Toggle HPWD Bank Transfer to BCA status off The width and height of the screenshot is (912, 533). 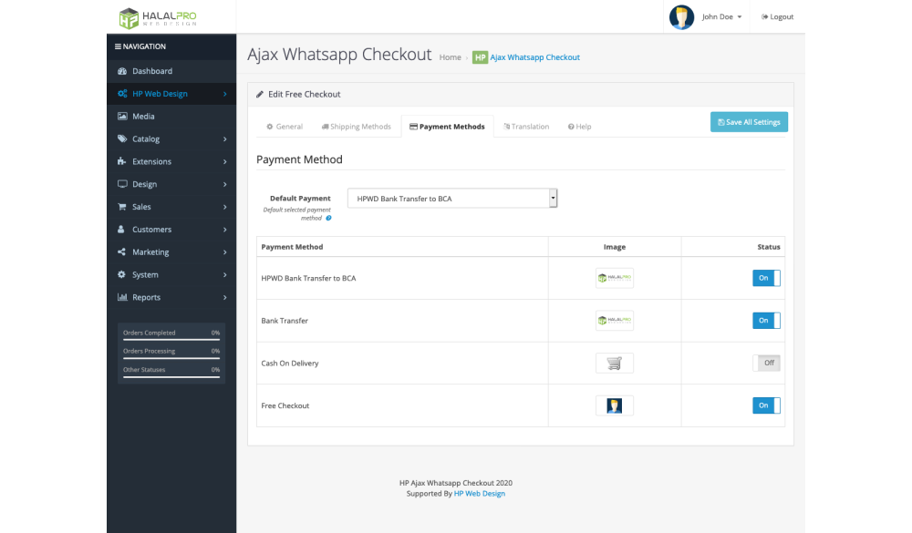(x=766, y=278)
